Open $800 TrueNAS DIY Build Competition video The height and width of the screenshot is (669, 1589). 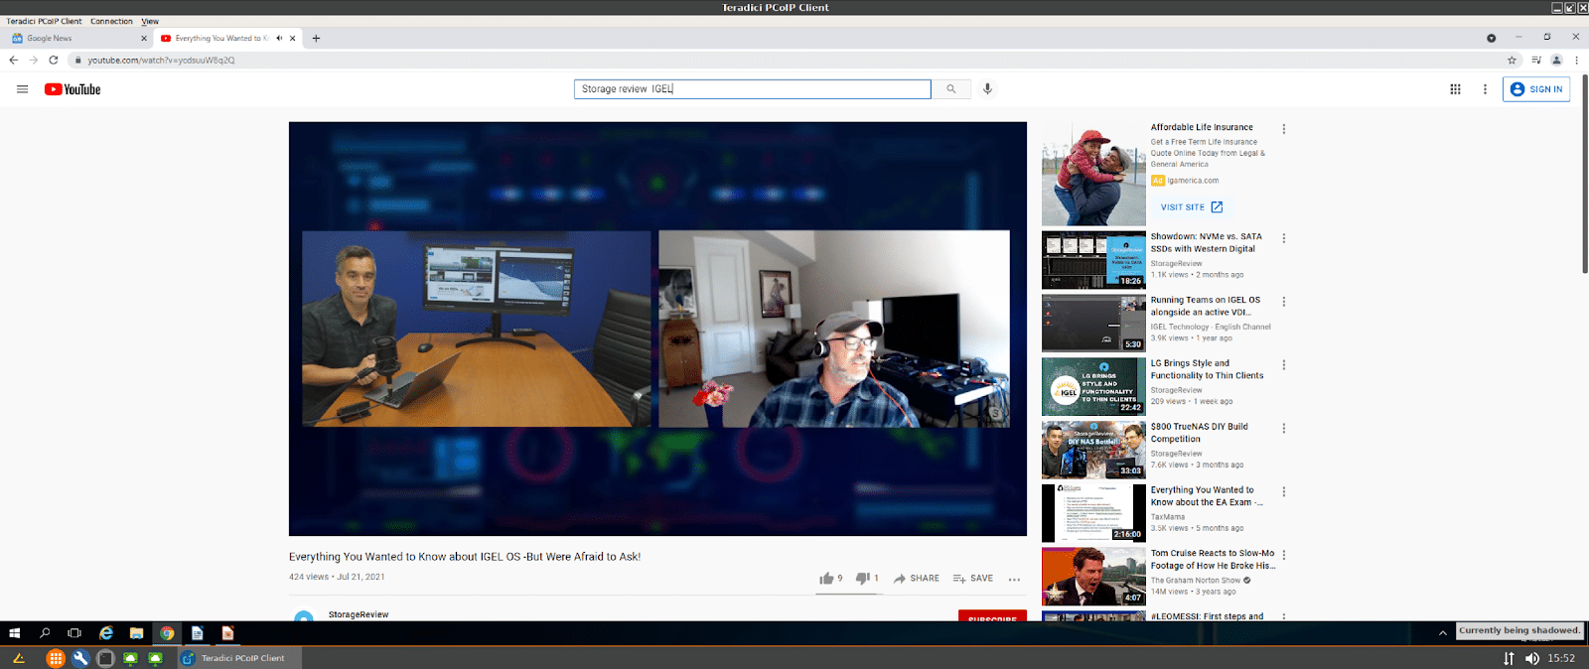tap(1200, 433)
